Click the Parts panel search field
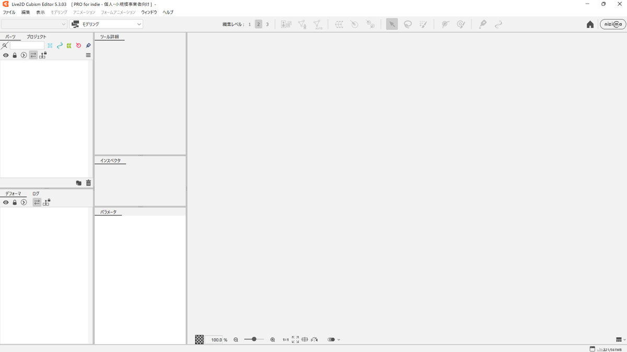Screen dimensions: 627x352 click(x=27, y=46)
